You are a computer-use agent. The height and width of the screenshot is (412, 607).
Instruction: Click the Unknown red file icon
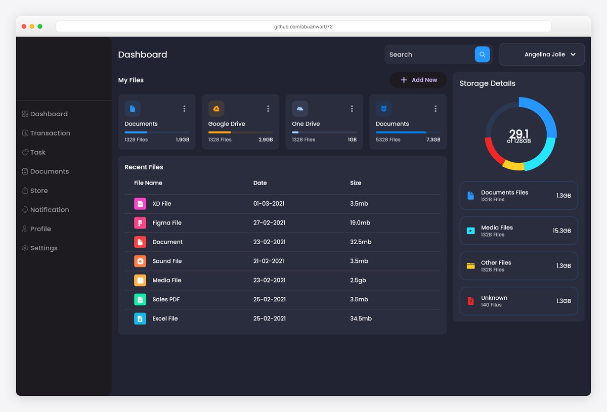pos(470,301)
